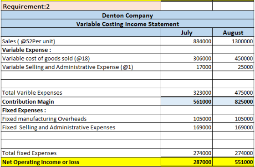This screenshot has width=255, height=167.
Task: Select July fixed selling value 169000
Action: point(202,127)
